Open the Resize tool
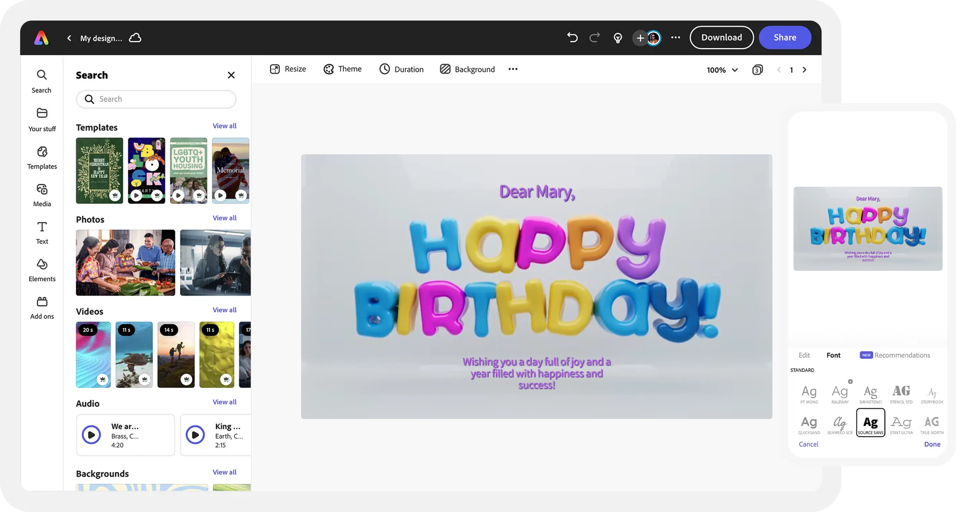Image resolution: width=956 pixels, height=512 pixels. pos(288,69)
